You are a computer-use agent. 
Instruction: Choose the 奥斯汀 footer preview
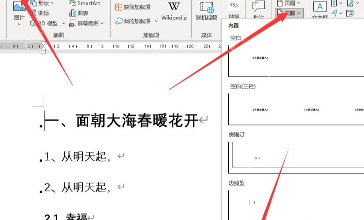(x=296, y=158)
